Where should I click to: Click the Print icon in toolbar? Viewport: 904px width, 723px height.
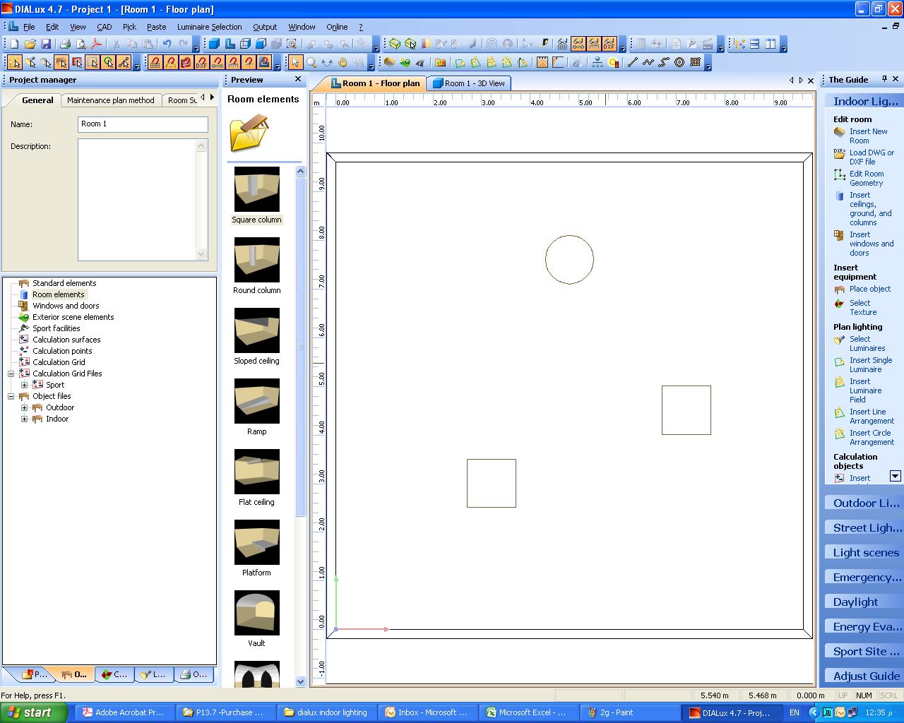click(65, 44)
